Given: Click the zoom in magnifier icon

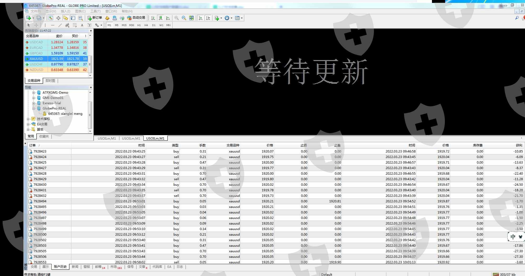Looking at the screenshot, I should (x=176, y=18).
